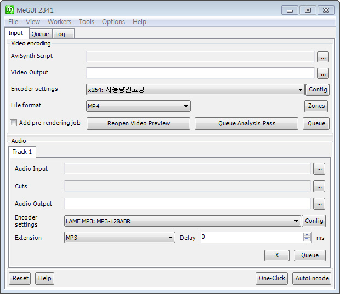The height and width of the screenshot is (294, 340).
Task: Select the Track 1 audio tab
Action: tap(22, 152)
